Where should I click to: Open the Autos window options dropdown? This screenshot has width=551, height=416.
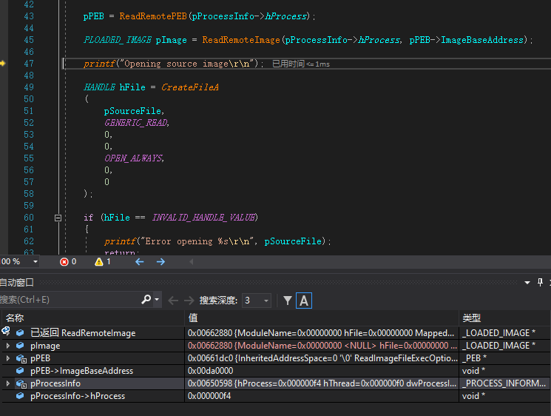[x=527, y=282]
